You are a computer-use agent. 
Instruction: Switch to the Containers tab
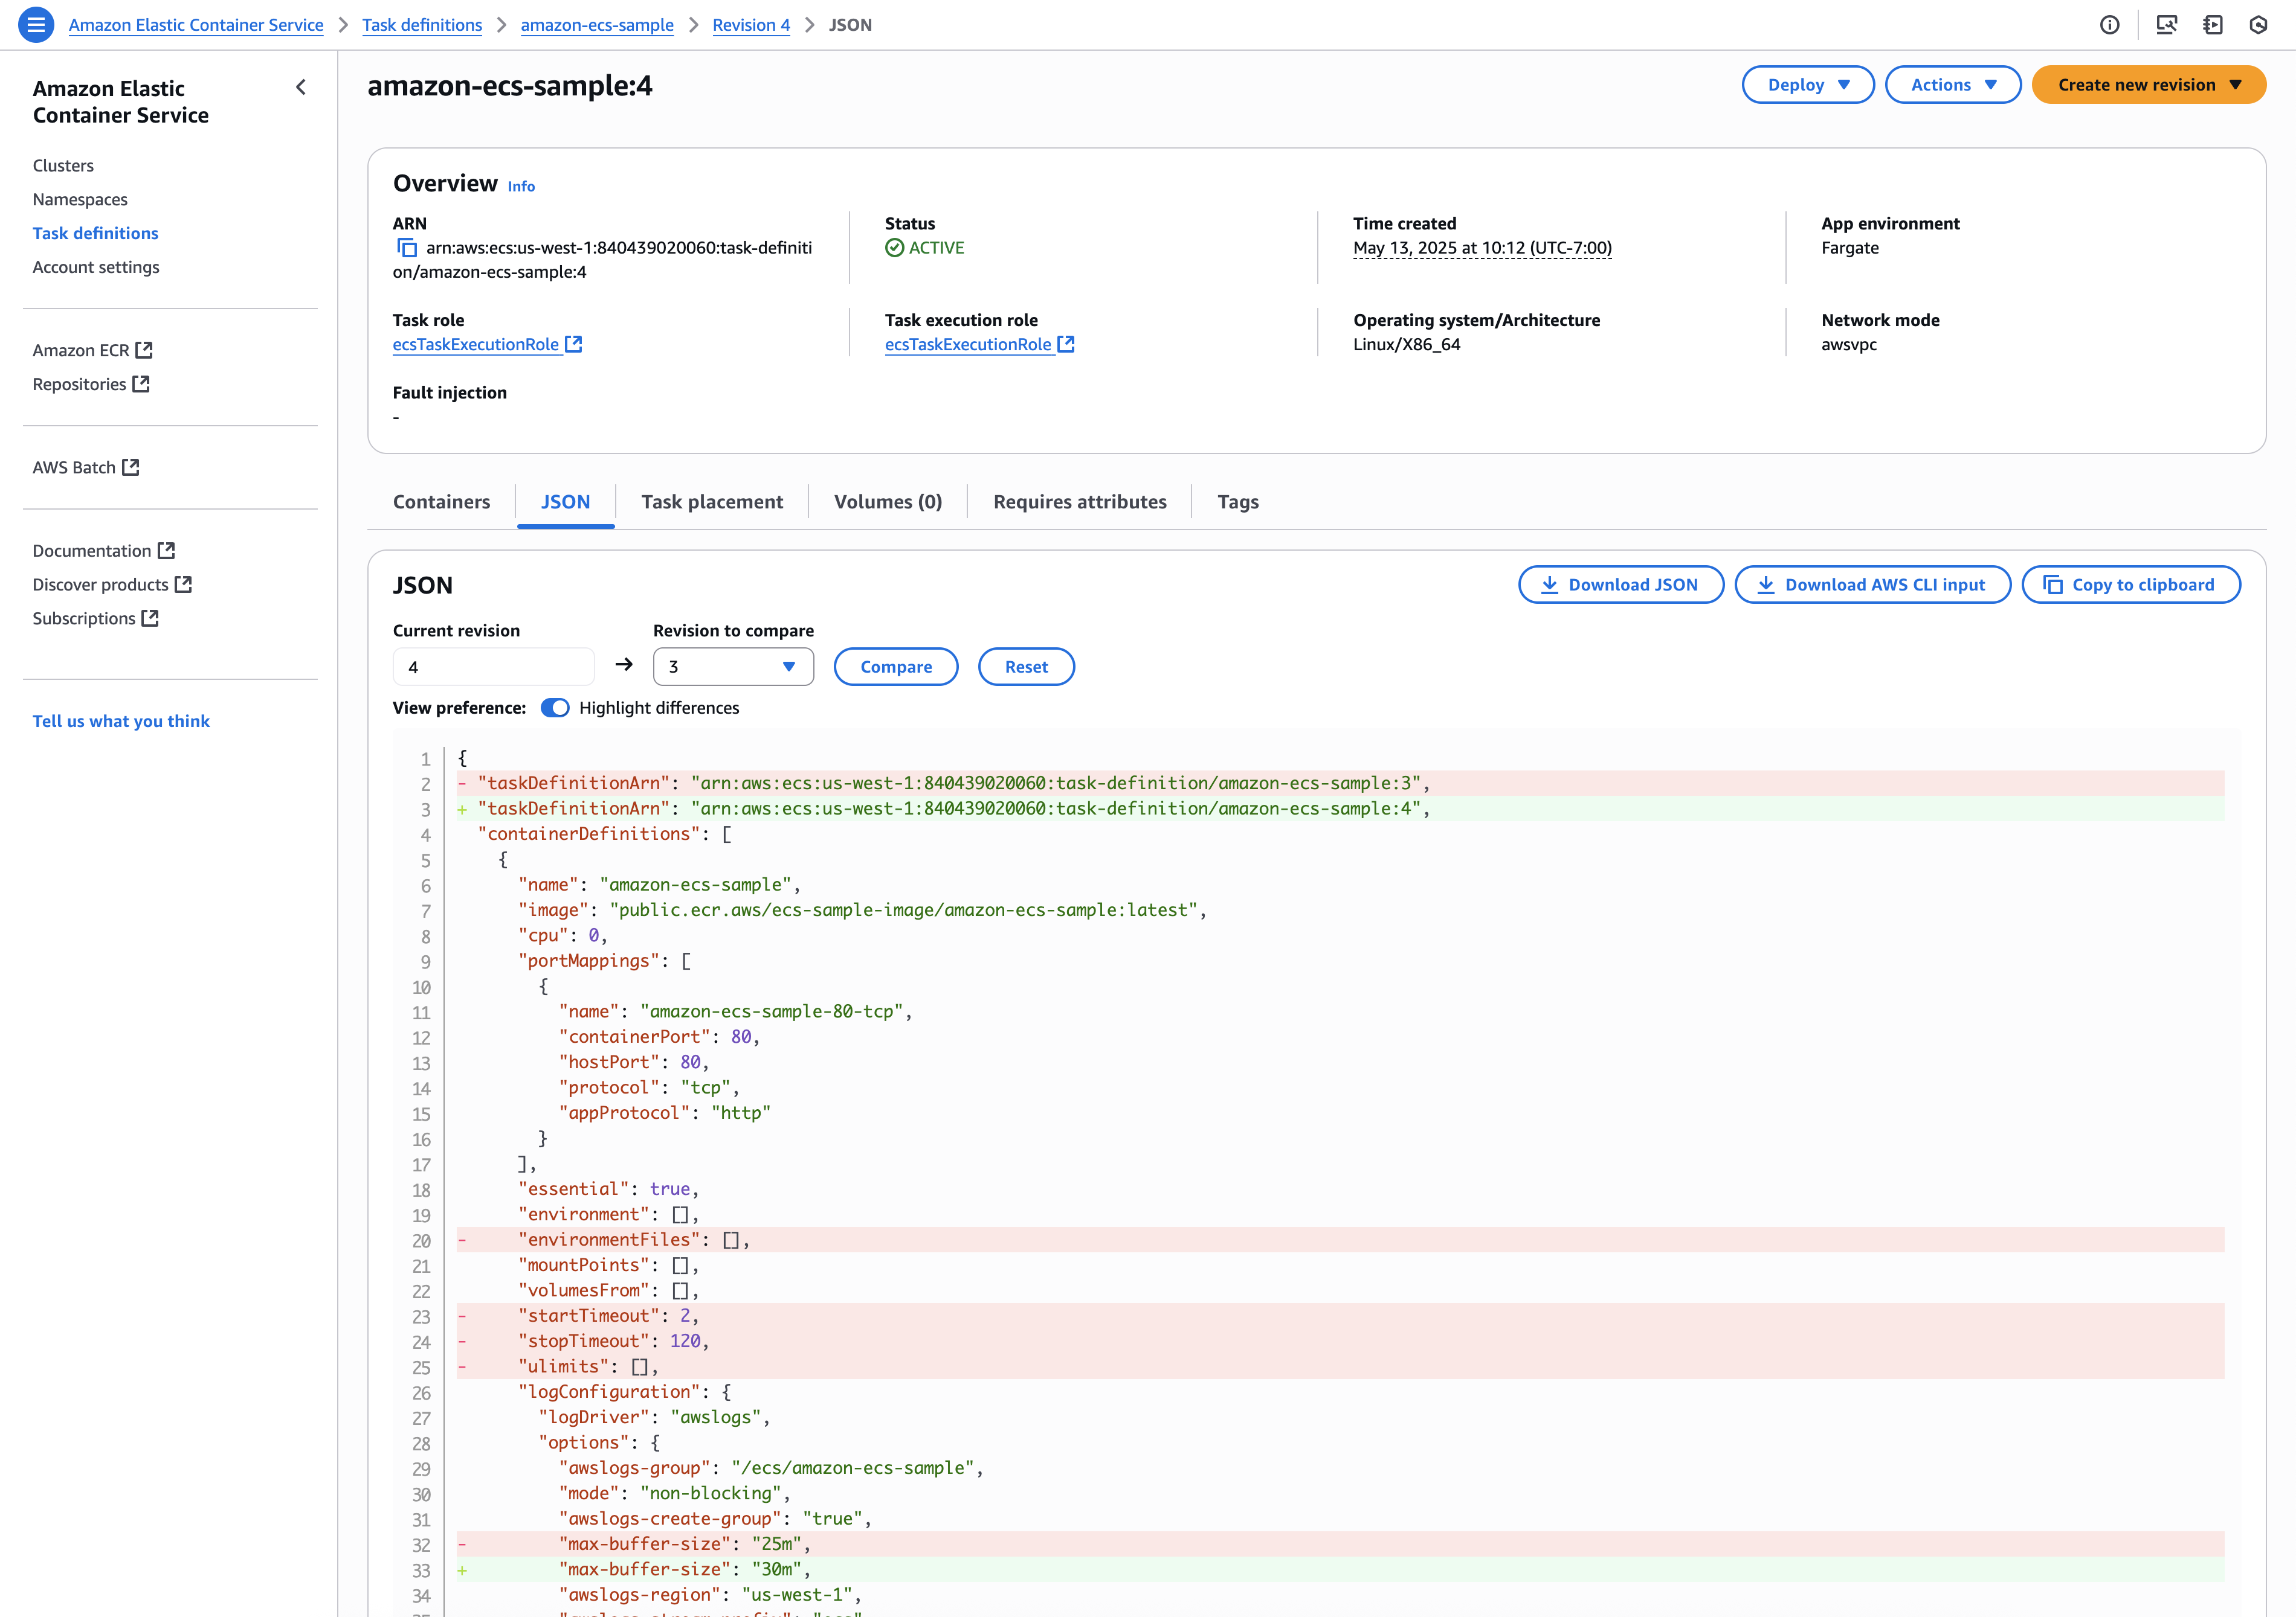441,502
